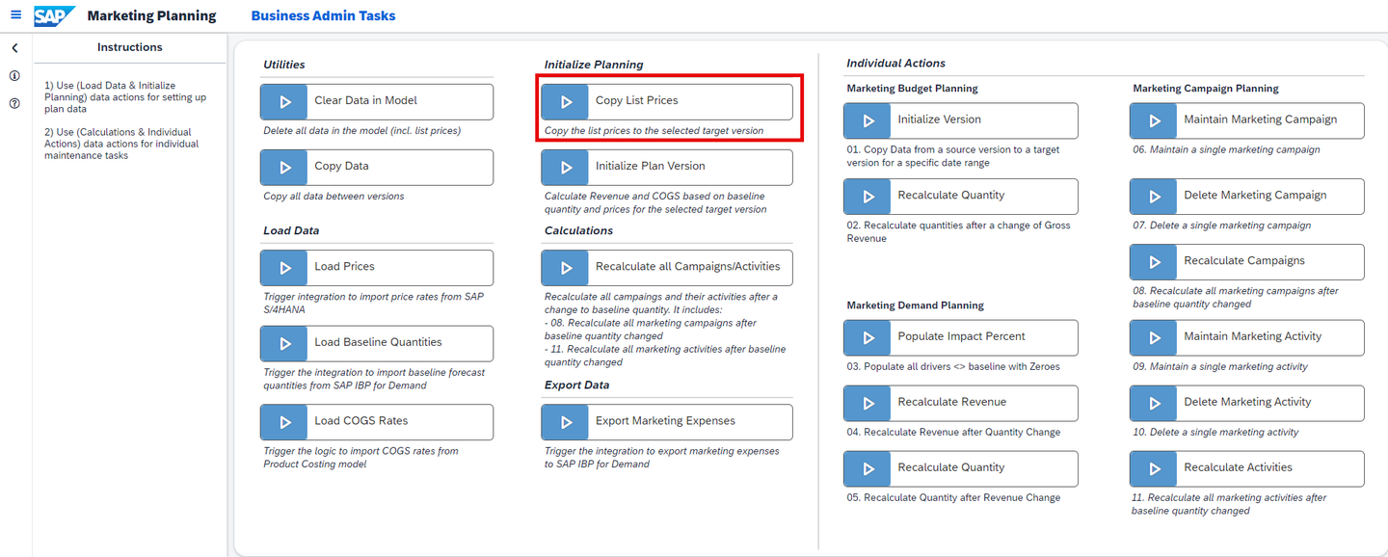This screenshot has width=1388, height=557.
Task: Select the Marketing Demand Planning heading
Action: click(x=916, y=305)
